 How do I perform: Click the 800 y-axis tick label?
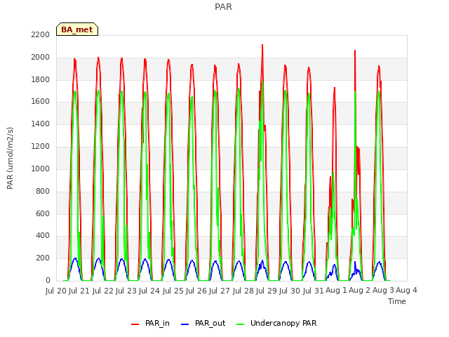(x=43, y=191)
